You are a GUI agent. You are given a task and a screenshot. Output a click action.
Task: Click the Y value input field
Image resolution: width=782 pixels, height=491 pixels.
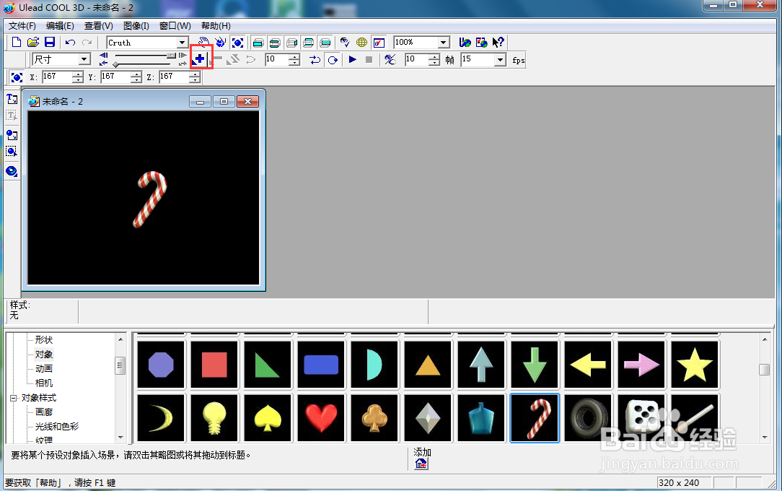115,77
